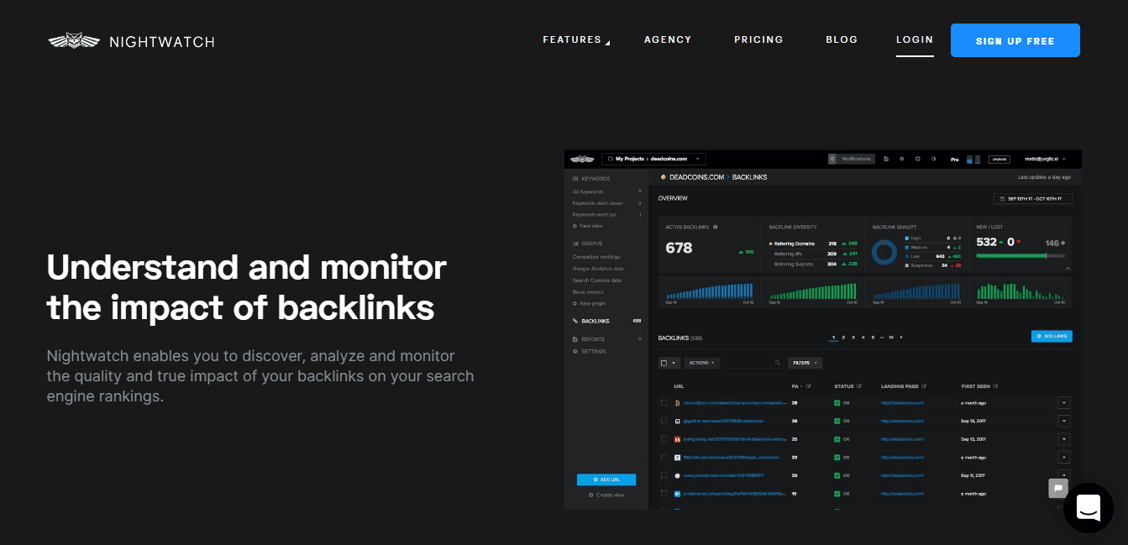Open the Filters dropdown
The width and height of the screenshot is (1128, 545).
pyautogui.click(x=805, y=363)
